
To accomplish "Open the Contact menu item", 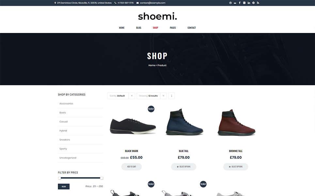I will [192, 28].
